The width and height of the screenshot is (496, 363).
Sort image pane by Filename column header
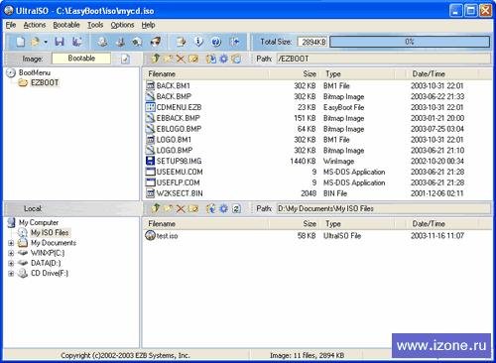[205, 74]
